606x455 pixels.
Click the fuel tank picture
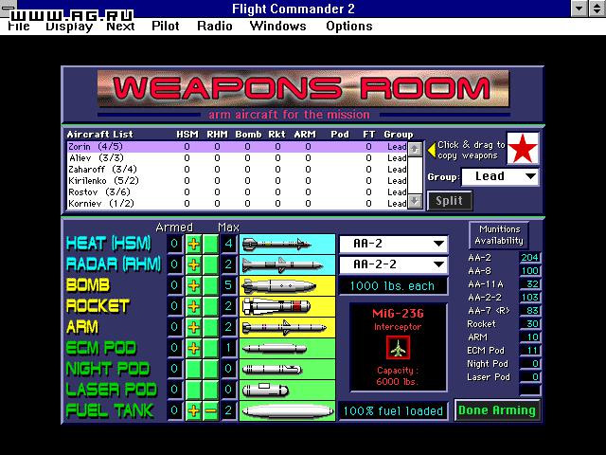coord(287,410)
